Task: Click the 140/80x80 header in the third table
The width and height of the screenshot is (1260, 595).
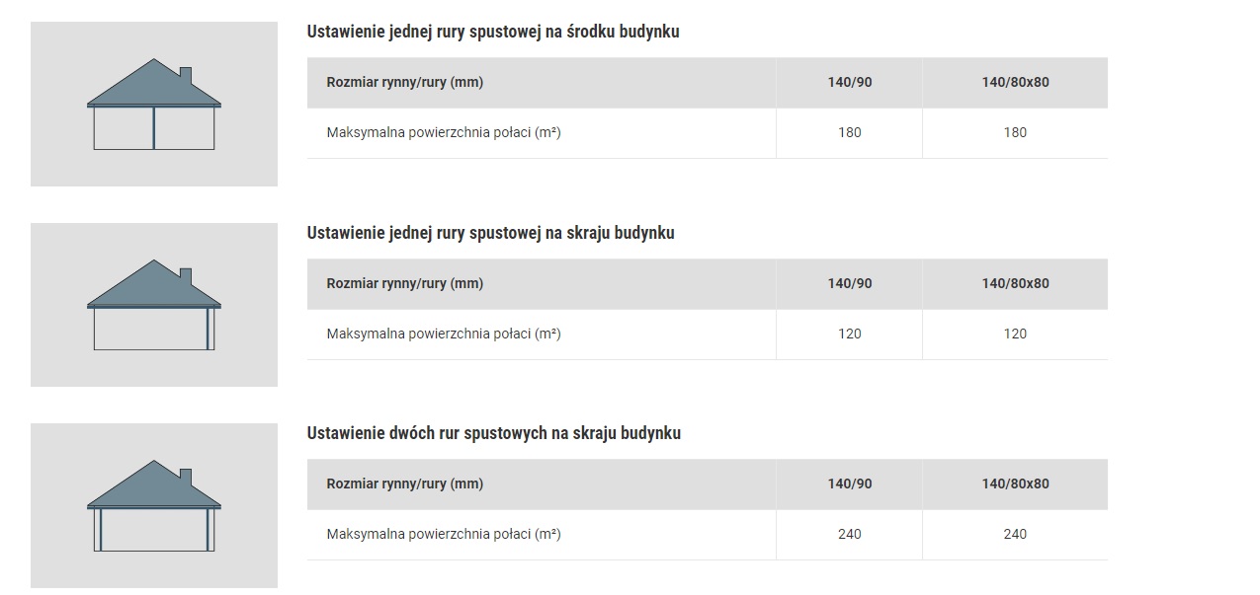Action: click(x=1015, y=483)
